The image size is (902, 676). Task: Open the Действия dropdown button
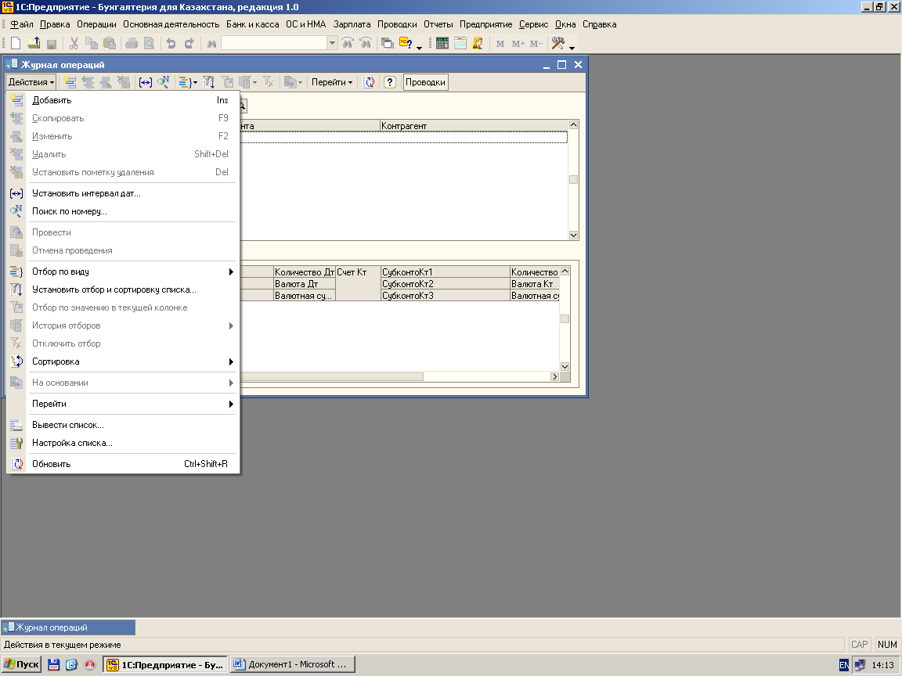point(31,82)
